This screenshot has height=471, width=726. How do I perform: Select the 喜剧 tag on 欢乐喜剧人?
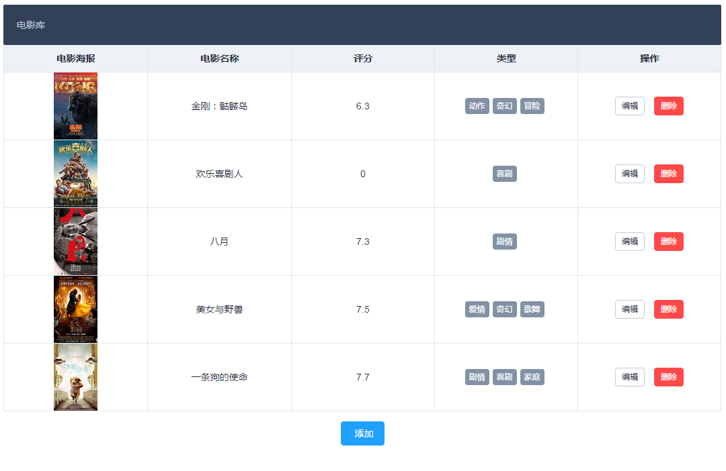click(505, 173)
